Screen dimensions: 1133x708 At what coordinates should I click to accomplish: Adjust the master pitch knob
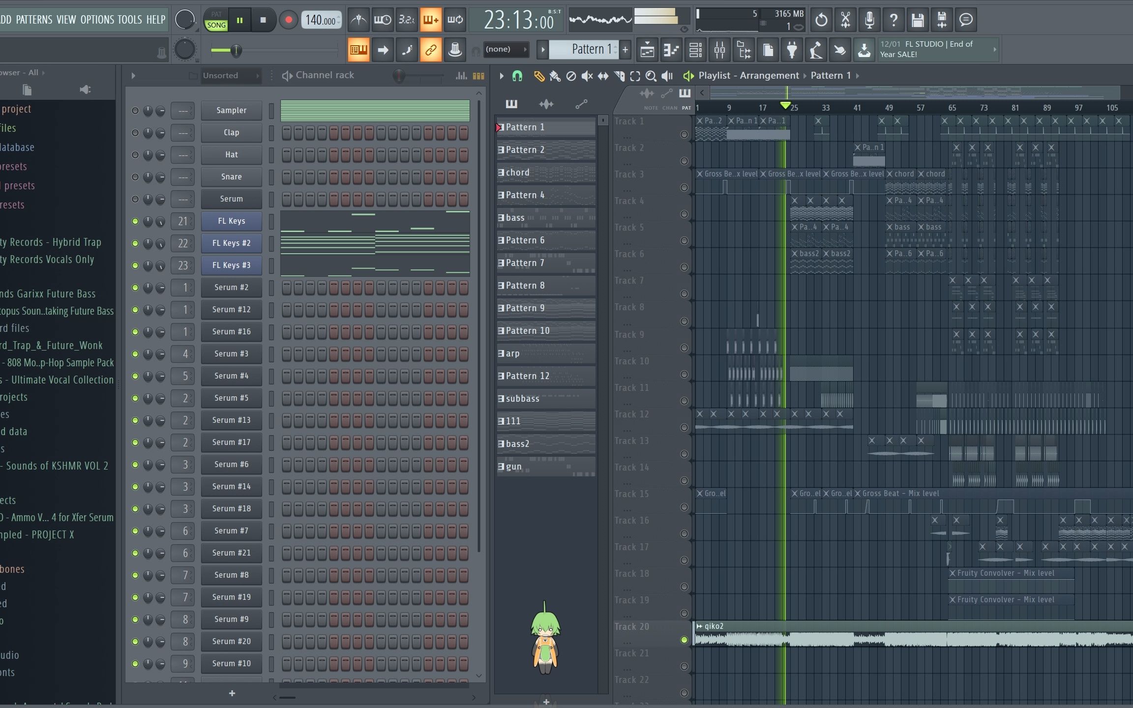(x=185, y=50)
